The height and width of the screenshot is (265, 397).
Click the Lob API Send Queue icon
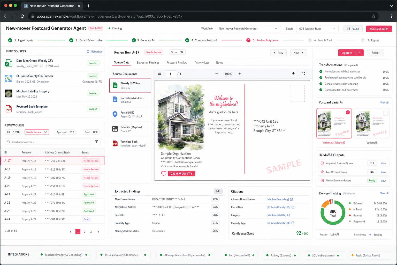click(x=322, y=172)
